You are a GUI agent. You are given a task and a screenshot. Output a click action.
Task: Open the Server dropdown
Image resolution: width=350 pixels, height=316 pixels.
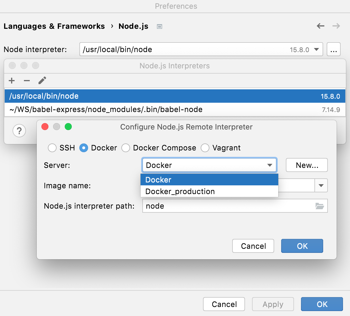pyautogui.click(x=269, y=165)
